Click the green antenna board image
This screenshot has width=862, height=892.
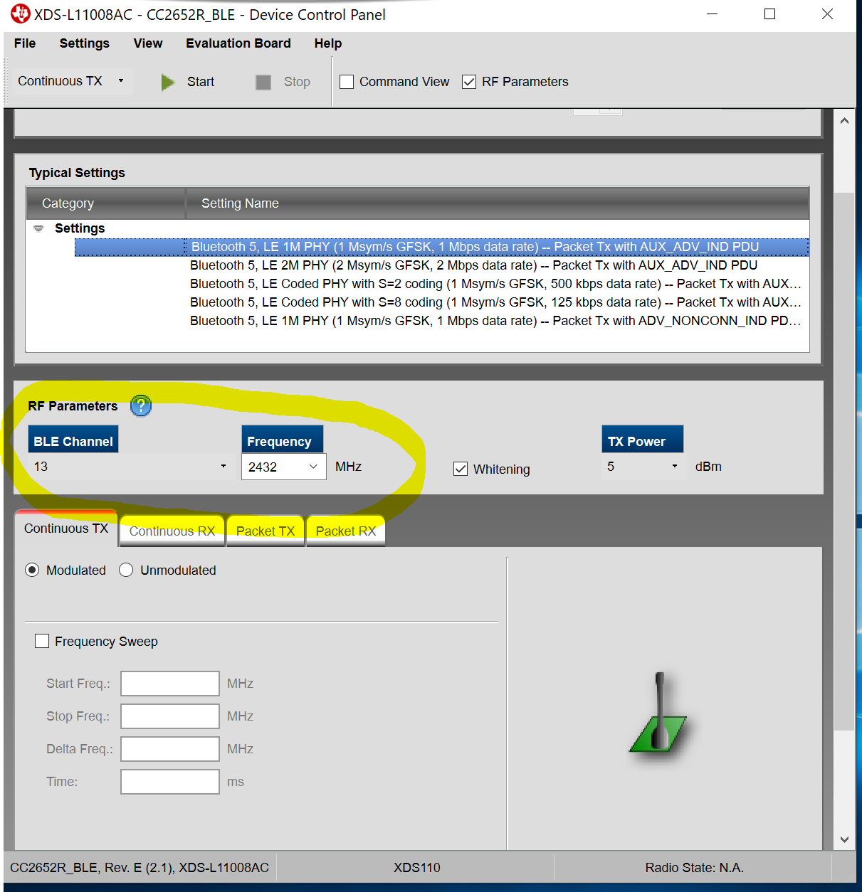pos(658,713)
